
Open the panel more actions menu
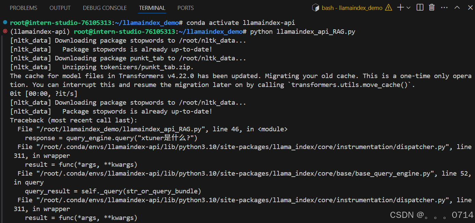(x=444, y=7)
